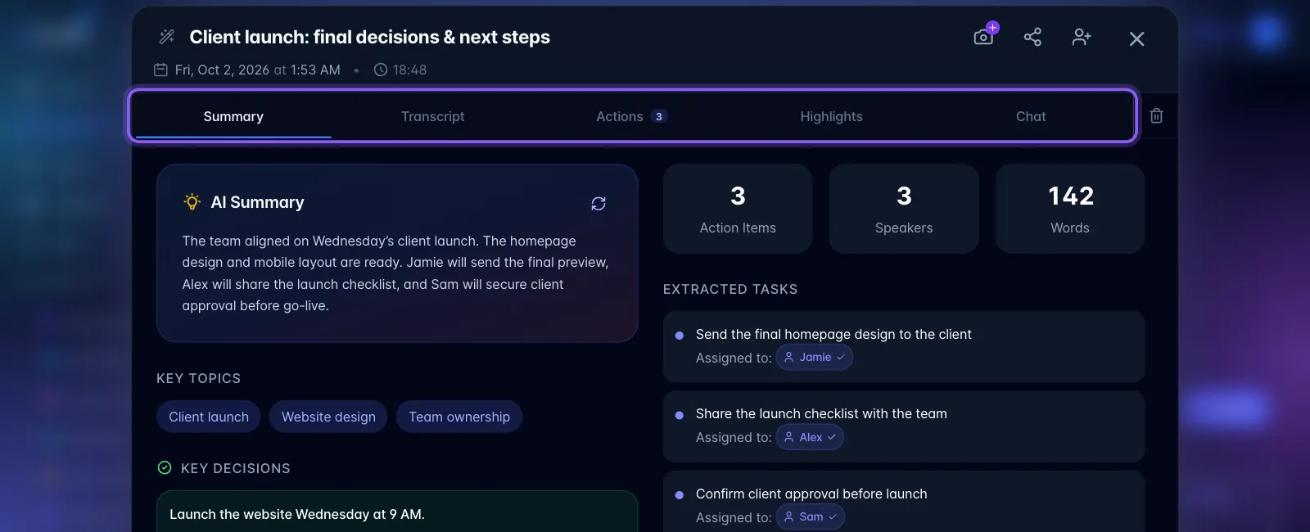Click the green check icon by Key Decisions
Viewport: 1310px width, 532px height.
pyautogui.click(x=165, y=467)
